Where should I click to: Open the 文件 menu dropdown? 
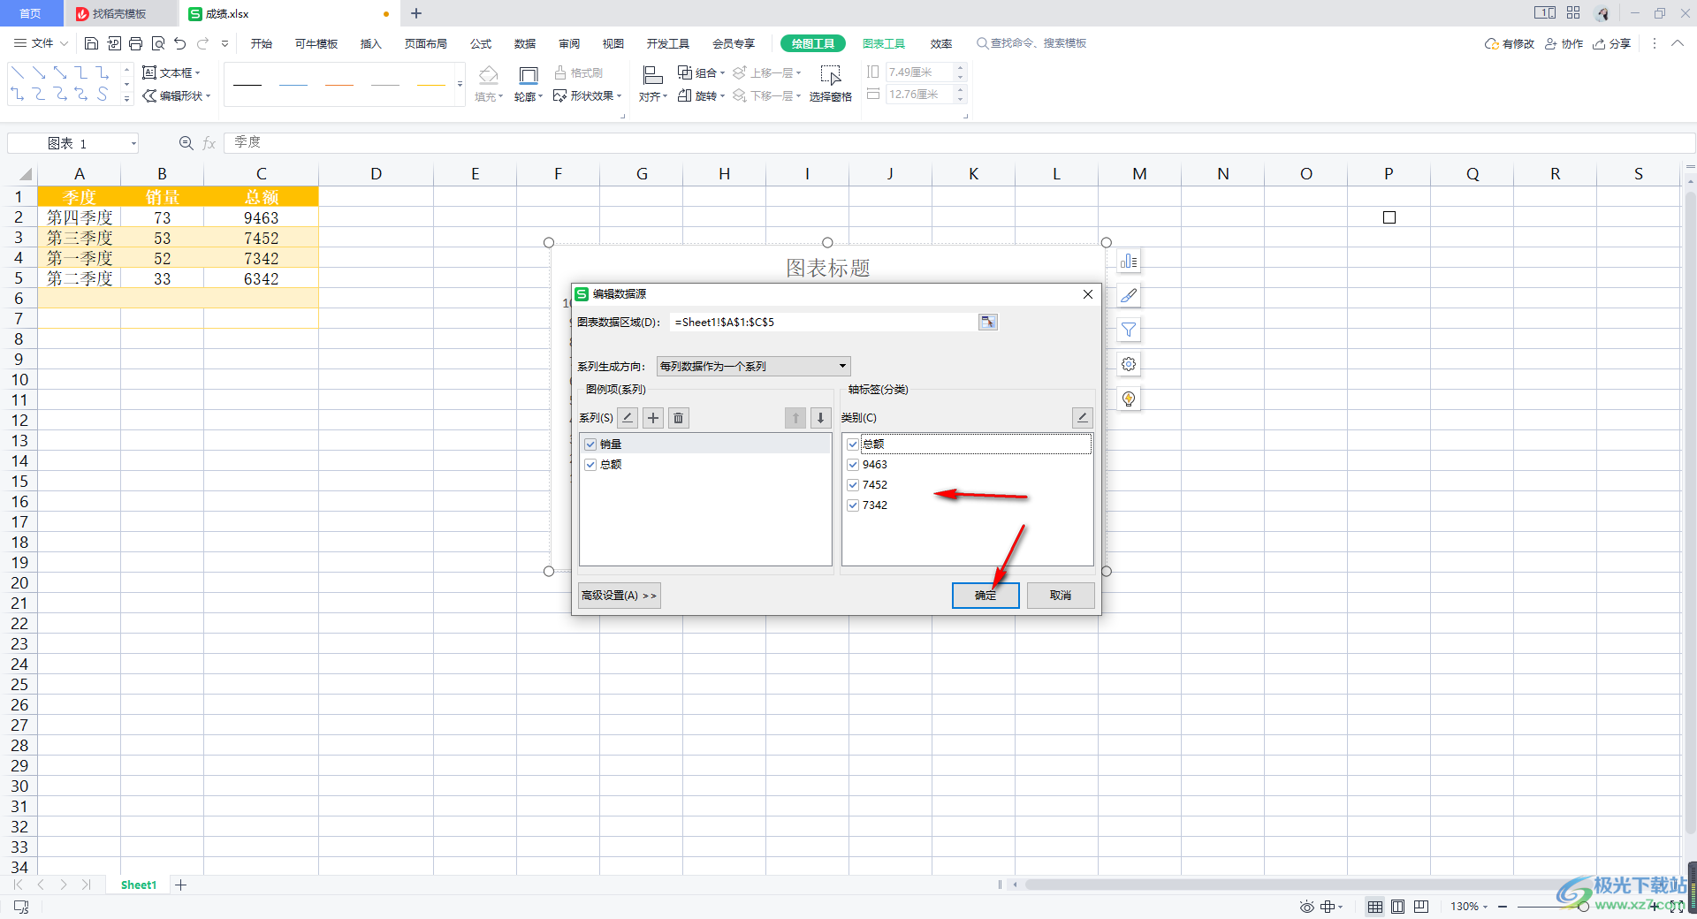[42, 43]
